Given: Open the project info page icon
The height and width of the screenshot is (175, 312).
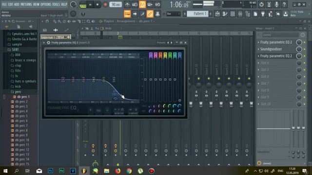Looking at the screenshot, I should [255, 14].
